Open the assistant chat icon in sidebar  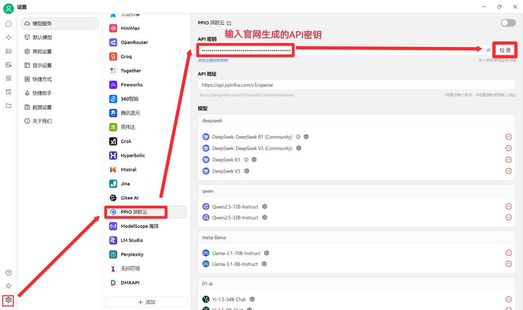[9, 24]
